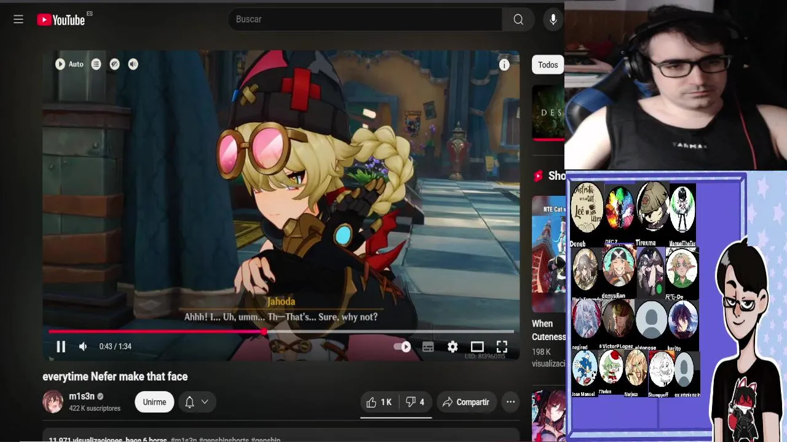Viewport: 787px width, 442px height.
Task: Toggle the autoplay switch in player
Action: pos(402,347)
